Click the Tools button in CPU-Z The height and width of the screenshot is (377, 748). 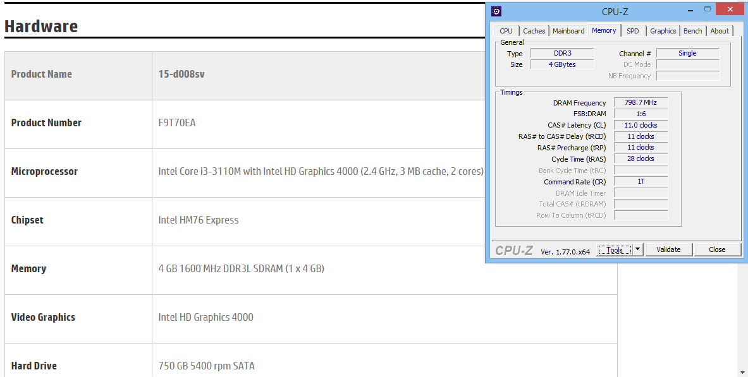coord(615,249)
